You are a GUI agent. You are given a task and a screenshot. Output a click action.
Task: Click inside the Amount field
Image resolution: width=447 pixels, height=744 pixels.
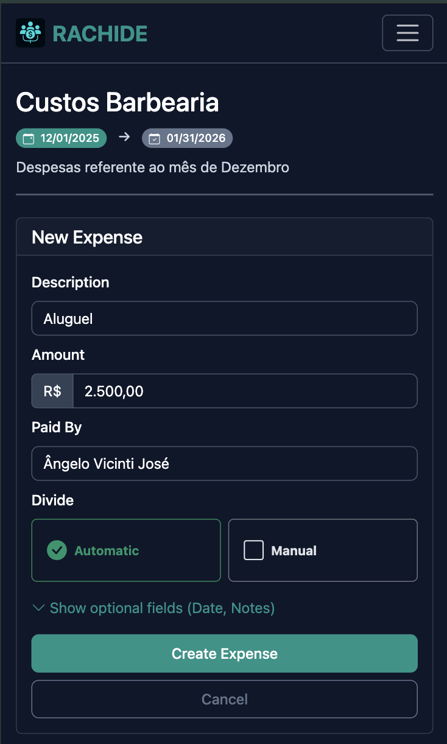coord(244,390)
